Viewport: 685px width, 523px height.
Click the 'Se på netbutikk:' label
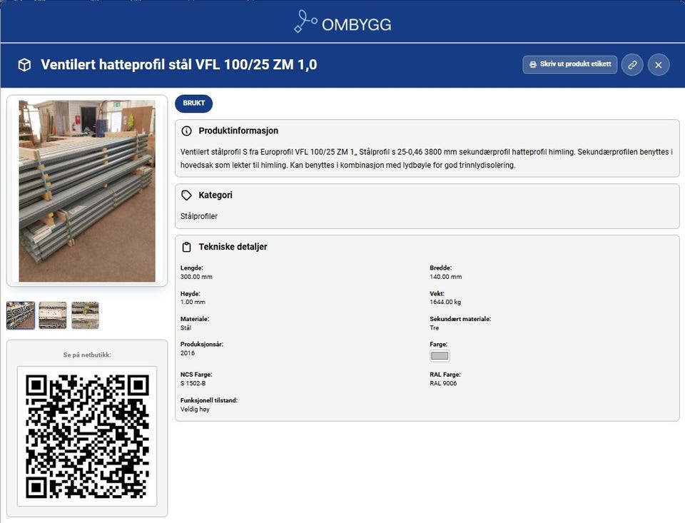(87, 355)
